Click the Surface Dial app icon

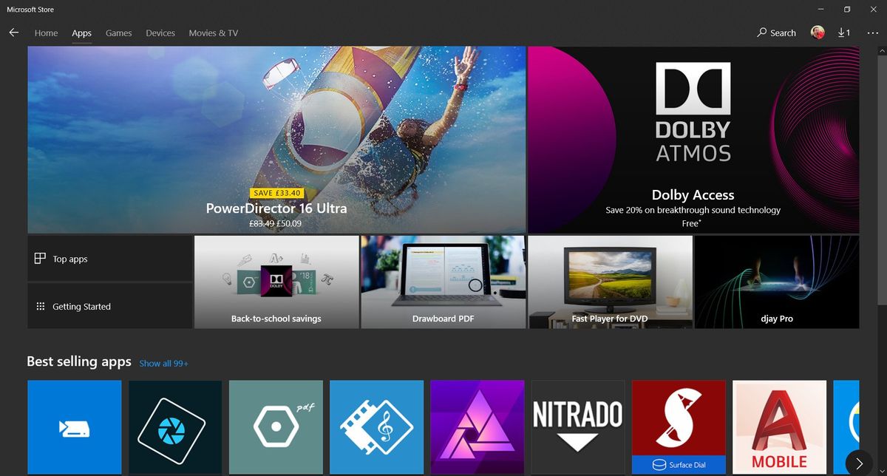click(679, 427)
